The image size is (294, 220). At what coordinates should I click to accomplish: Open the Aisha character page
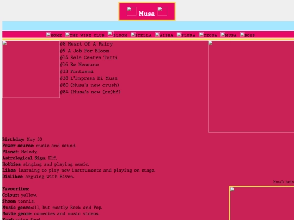pos(166,35)
